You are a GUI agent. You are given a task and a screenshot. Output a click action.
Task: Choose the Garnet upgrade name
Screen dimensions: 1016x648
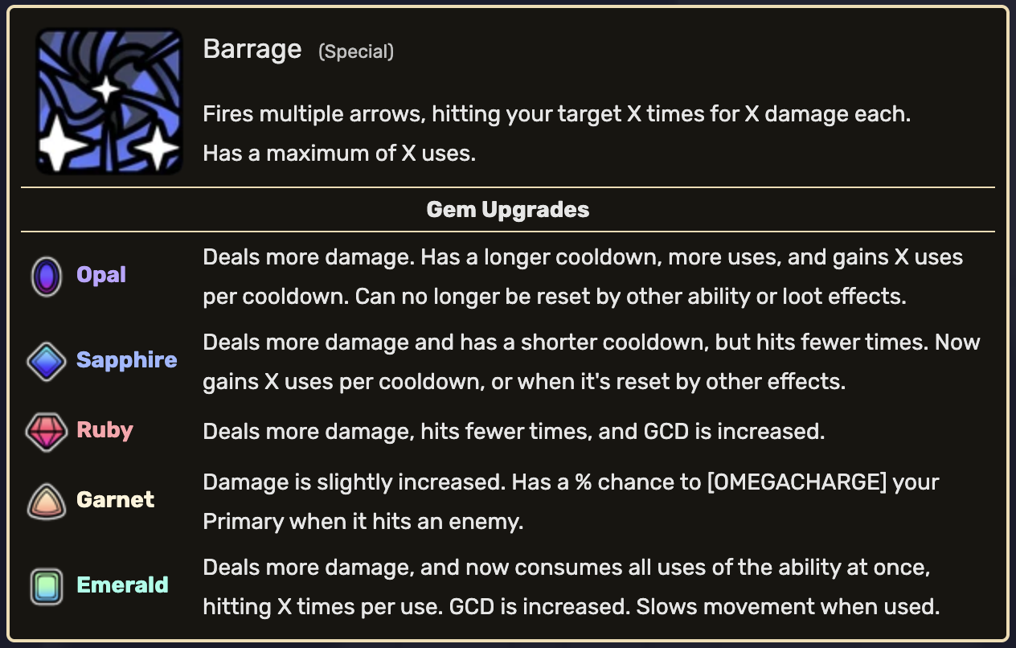pos(115,499)
